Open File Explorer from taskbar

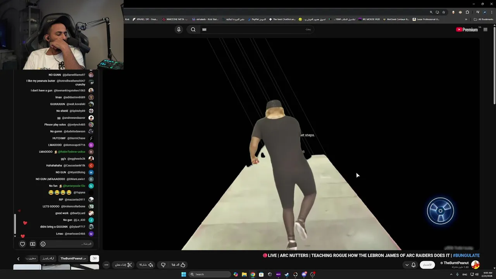244,274
